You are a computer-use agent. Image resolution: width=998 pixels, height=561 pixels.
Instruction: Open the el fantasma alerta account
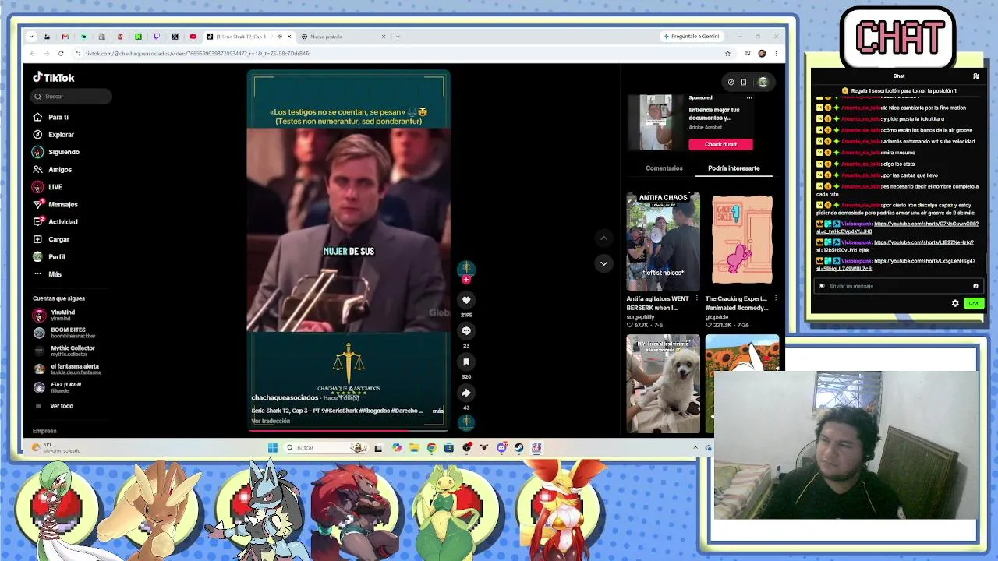click(x=68, y=369)
